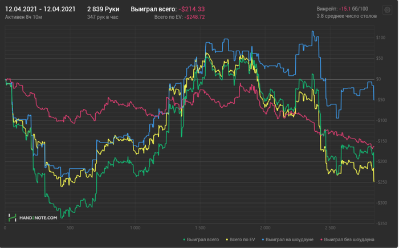Click the '347 рук в час' text
399x248 pixels.
[x=103, y=17]
